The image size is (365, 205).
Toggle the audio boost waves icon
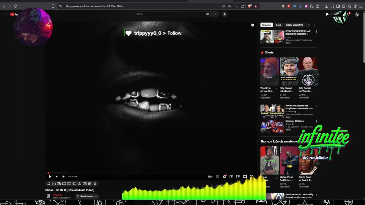tap(54, 184)
